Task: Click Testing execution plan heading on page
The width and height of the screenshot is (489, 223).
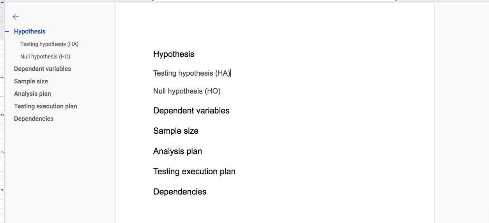Action: [x=194, y=172]
